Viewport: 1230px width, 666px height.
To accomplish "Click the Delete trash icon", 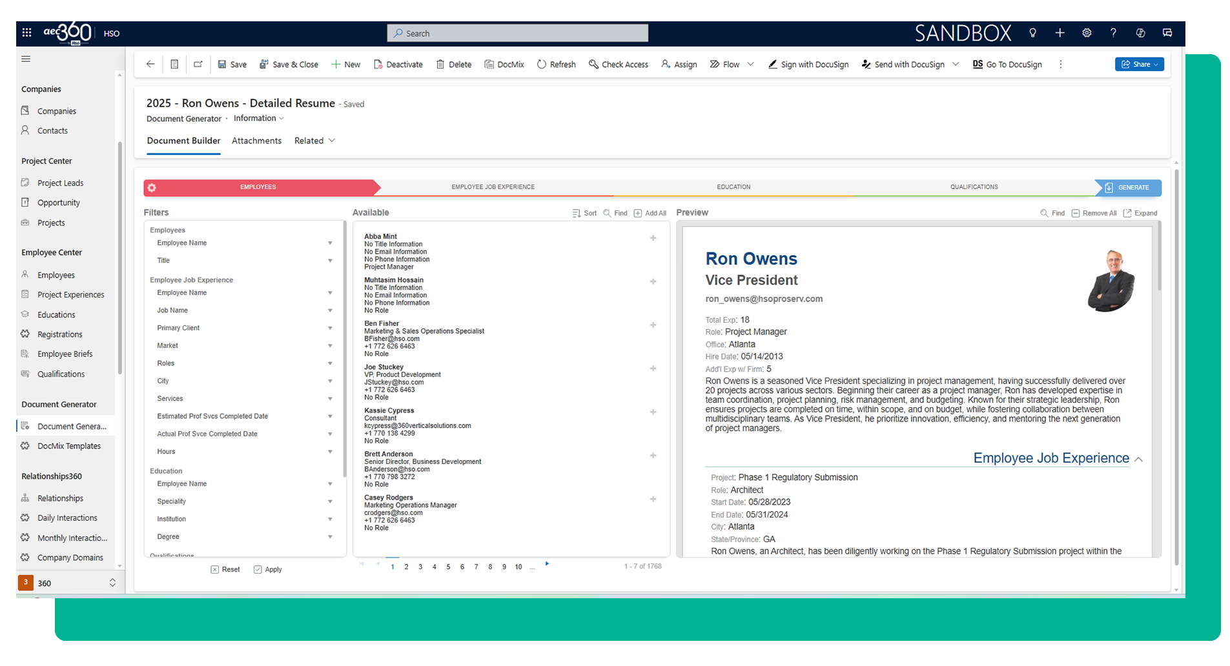I will pyautogui.click(x=440, y=65).
